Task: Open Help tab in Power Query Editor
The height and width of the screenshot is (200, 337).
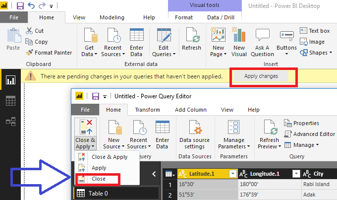Action: 254,110
